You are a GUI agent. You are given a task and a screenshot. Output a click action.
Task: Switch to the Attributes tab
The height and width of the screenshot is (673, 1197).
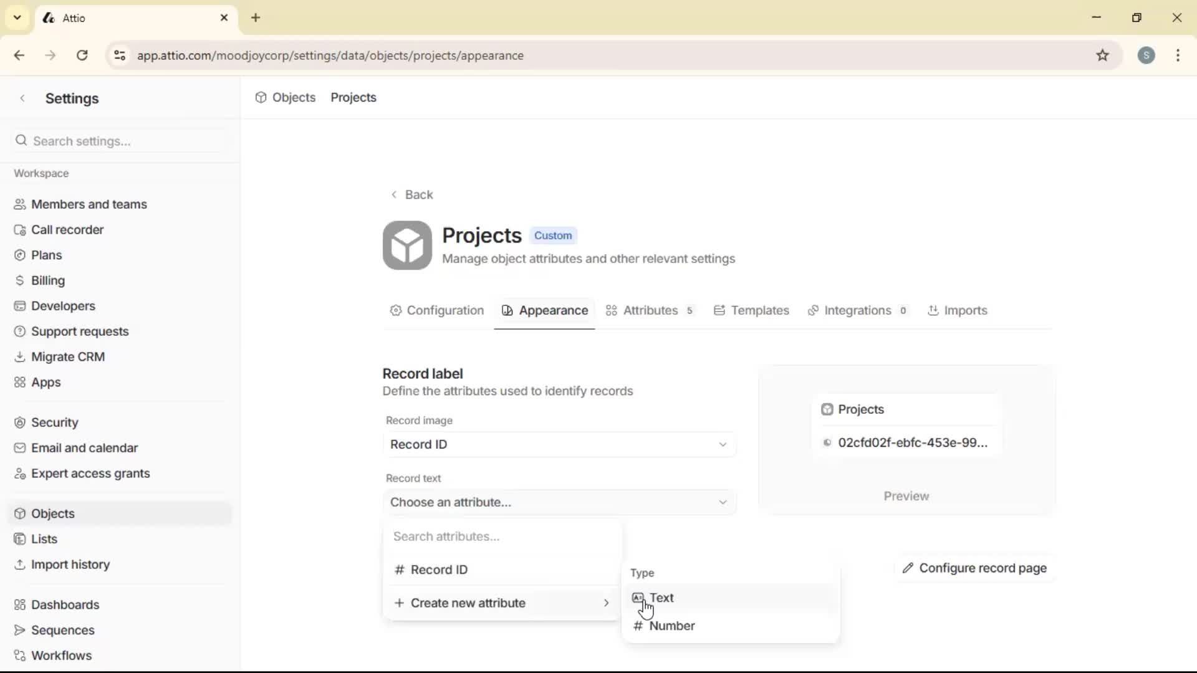650,310
